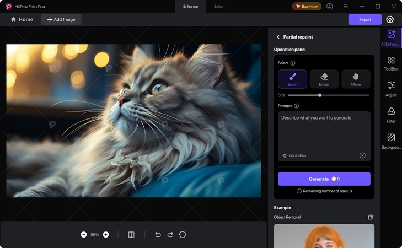Open the Filter panel

point(391,115)
